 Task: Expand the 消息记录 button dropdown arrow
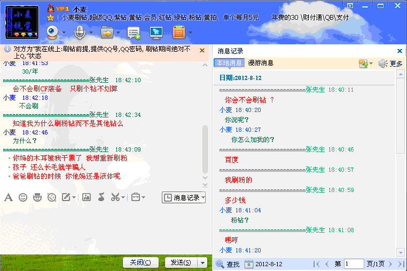click(203, 197)
